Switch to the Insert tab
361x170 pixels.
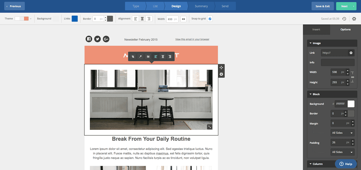click(x=316, y=29)
